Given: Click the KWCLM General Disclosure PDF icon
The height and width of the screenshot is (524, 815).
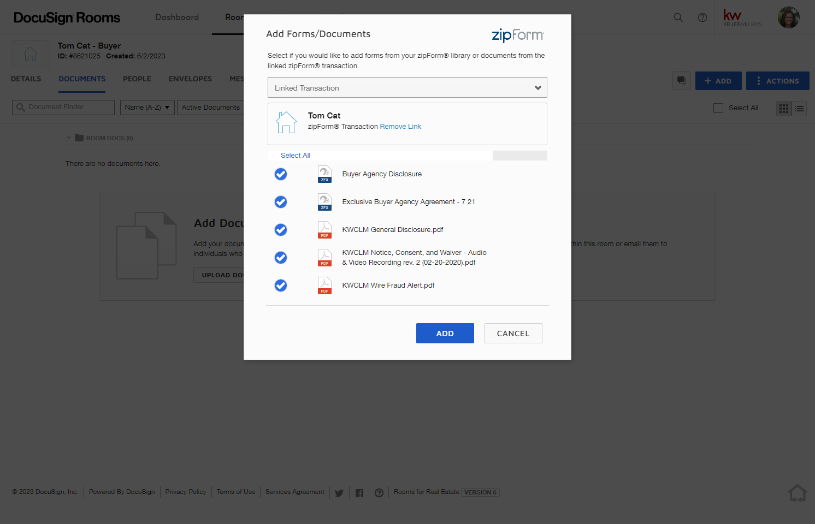Looking at the screenshot, I should pos(324,230).
